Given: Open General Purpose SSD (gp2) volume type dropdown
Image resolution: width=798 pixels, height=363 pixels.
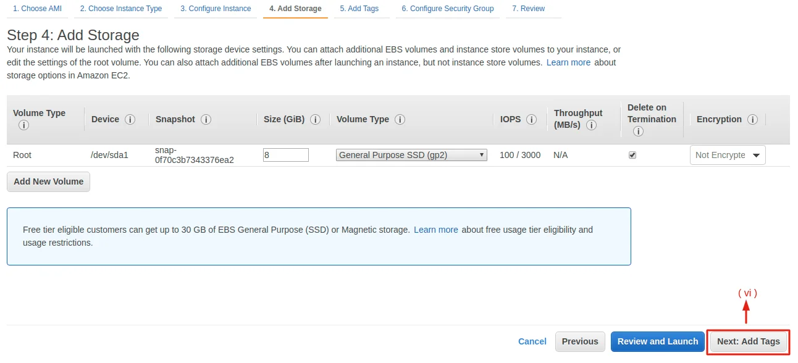Looking at the screenshot, I should [411, 155].
